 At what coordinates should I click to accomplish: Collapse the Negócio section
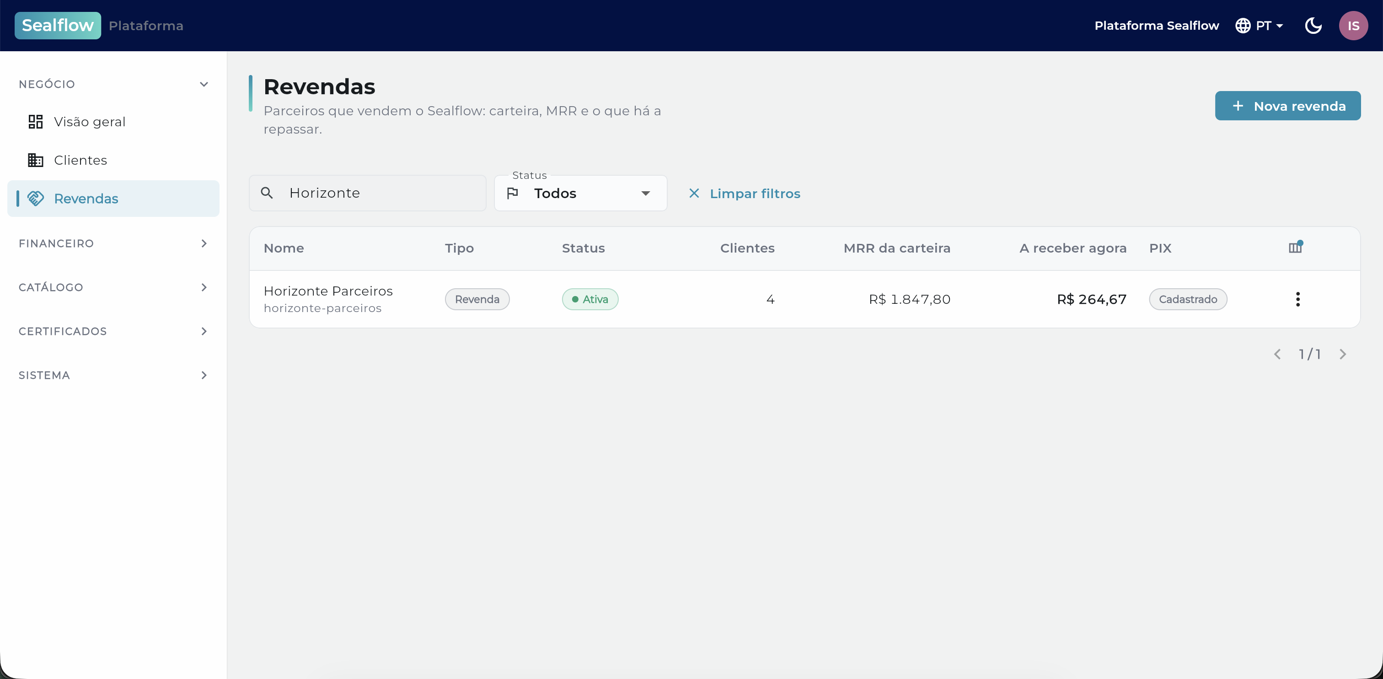[113, 84]
